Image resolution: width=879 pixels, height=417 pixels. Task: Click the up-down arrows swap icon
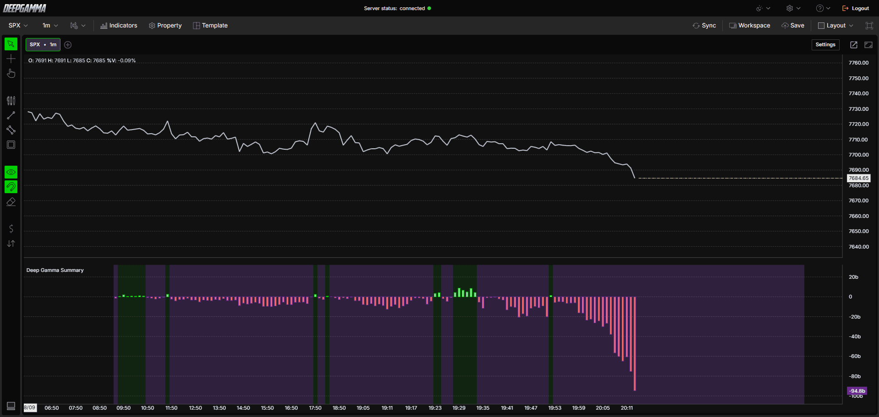click(11, 244)
